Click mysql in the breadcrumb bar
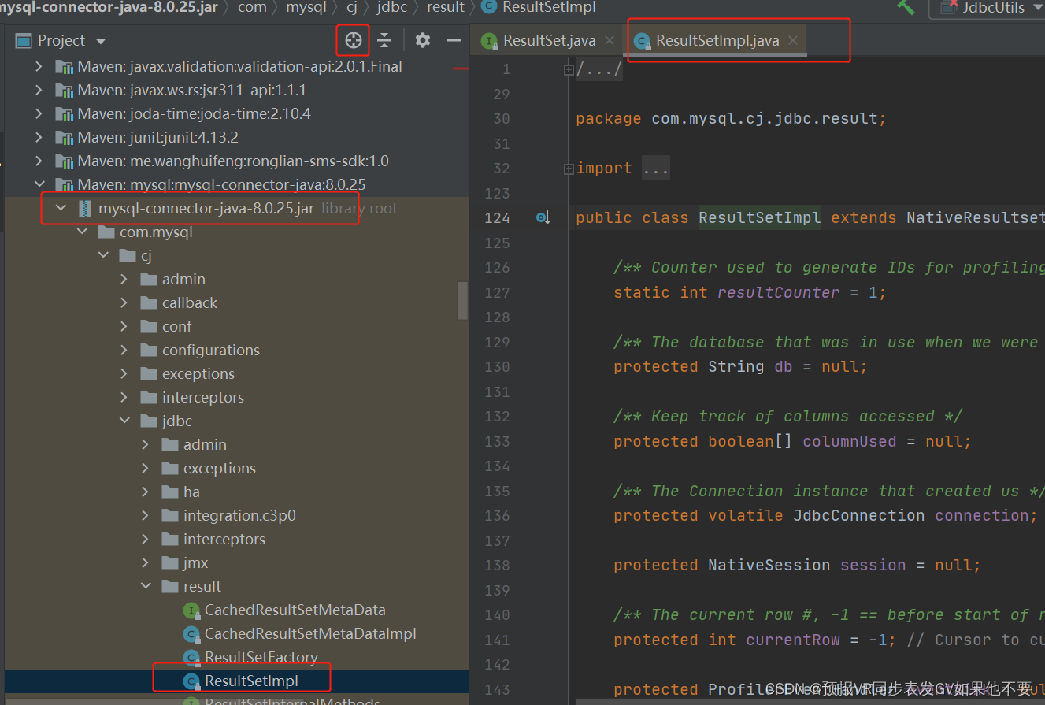Screen dimensions: 1045x705 click(306, 8)
